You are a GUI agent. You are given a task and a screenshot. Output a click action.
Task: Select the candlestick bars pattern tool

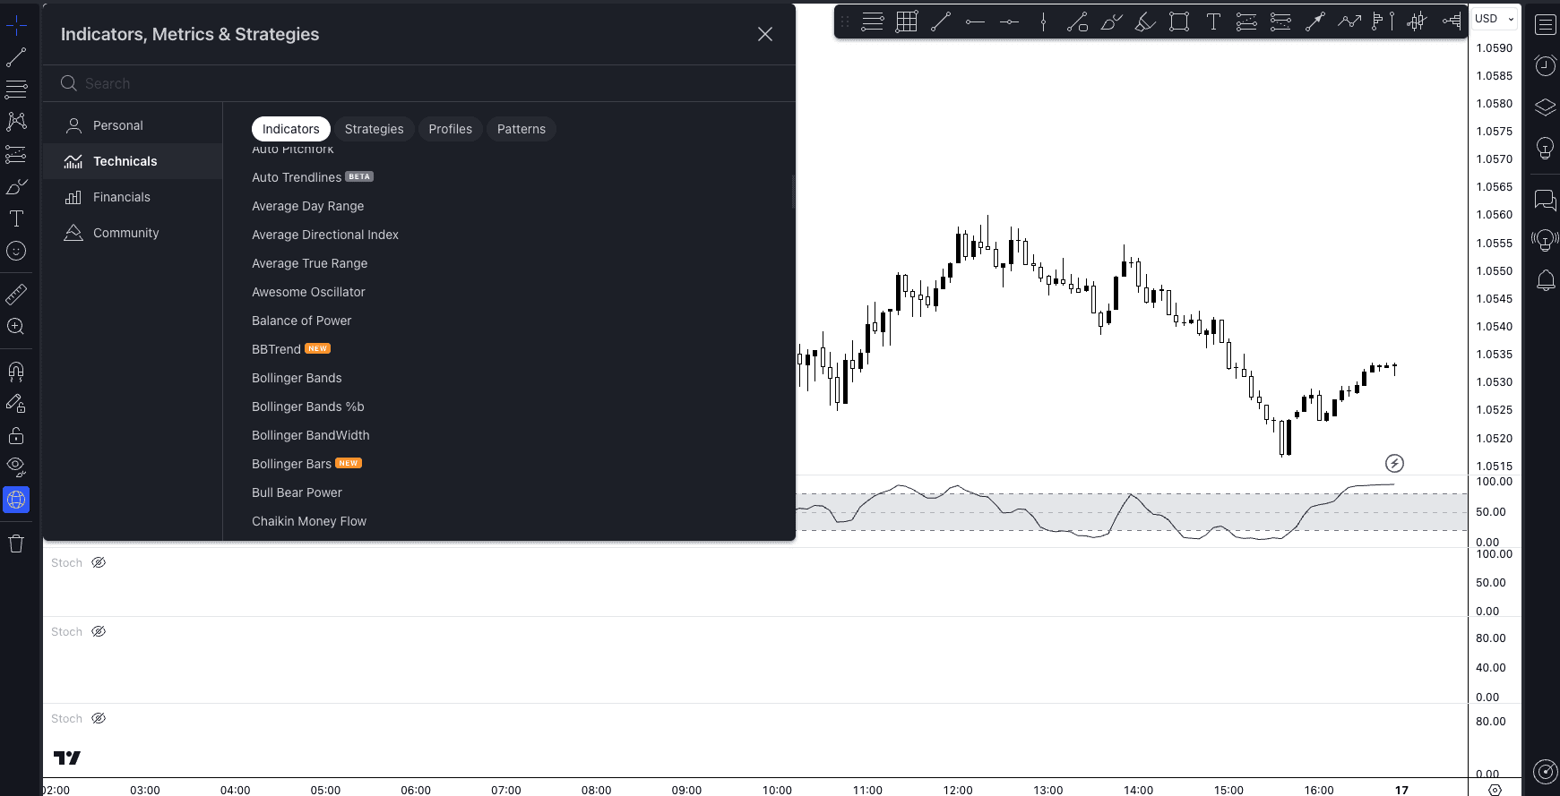point(1418,21)
